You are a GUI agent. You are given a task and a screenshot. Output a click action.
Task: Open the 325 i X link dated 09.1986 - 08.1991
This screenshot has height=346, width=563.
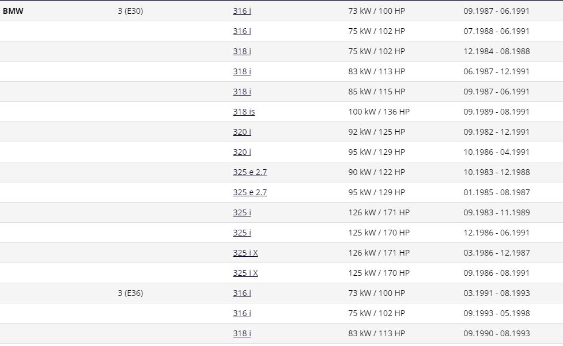[x=245, y=273]
